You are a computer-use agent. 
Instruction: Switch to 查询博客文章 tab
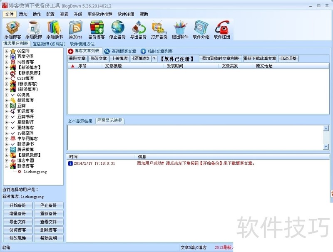[121, 51]
